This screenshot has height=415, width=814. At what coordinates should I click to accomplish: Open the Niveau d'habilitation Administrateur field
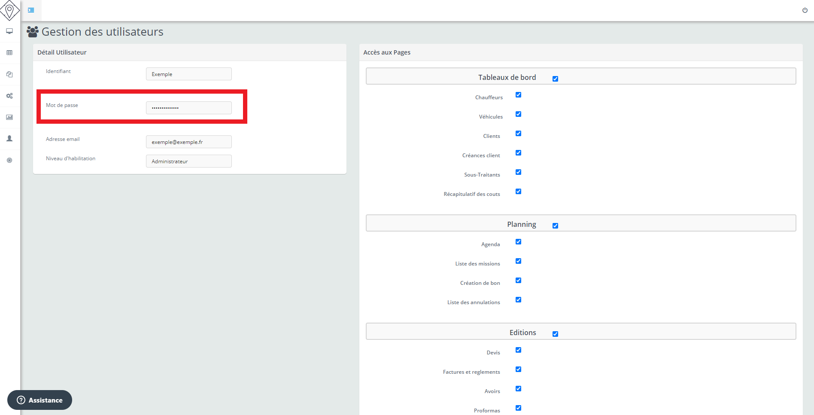[188, 161]
